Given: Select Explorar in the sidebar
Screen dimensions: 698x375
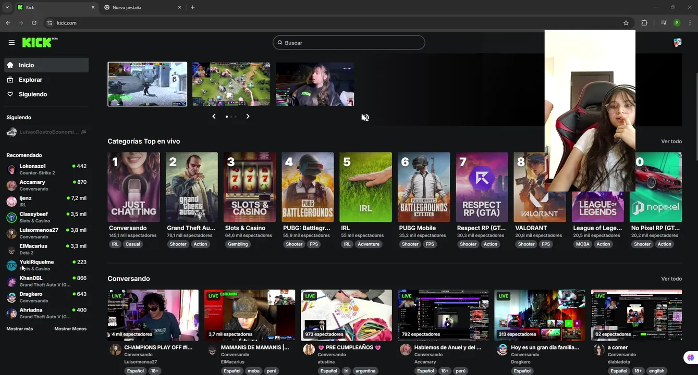Looking at the screenshot, I should [x=46, y=80].
